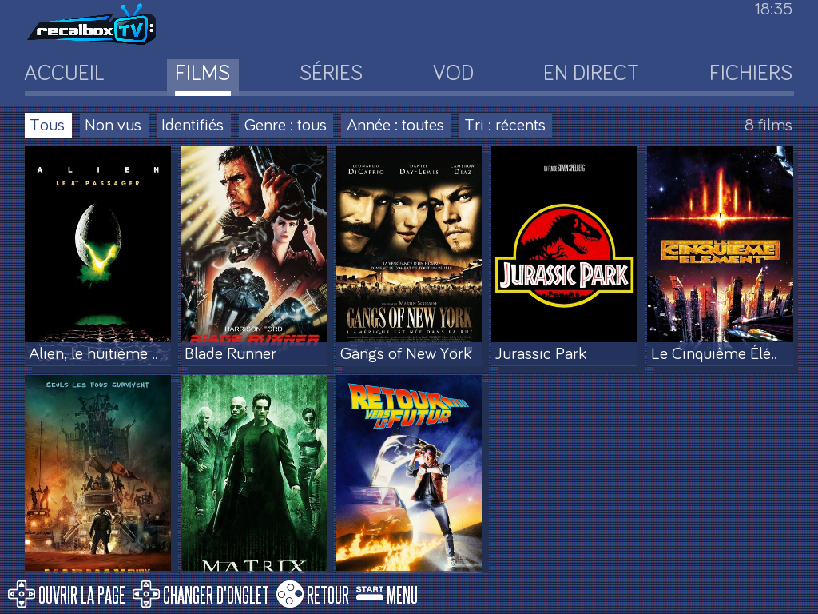Toggle the Identifiés filter
This screenshot has width=818, height=614.
193,126
